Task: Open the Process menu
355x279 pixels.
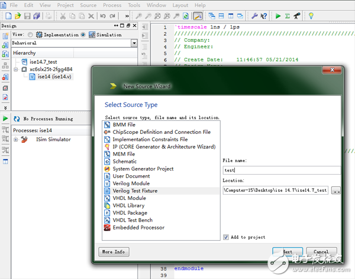Action: (112, 5)
